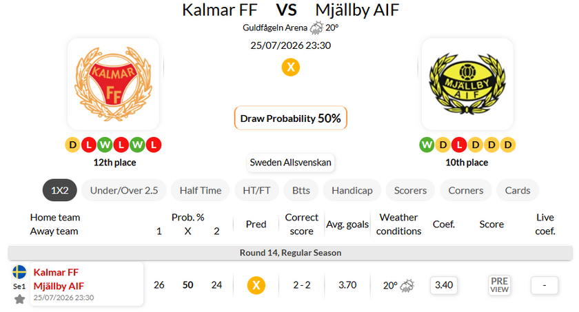Click the PREVIEW button in Score column

click(x=499, y=285)
